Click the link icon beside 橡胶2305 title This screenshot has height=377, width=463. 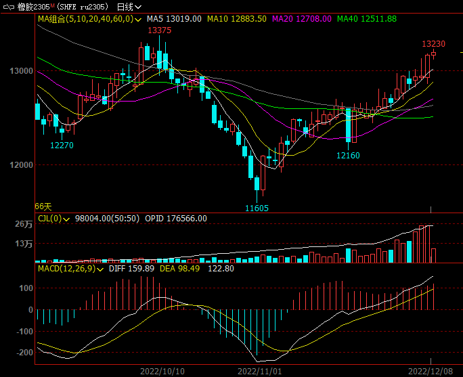point(9,7)
